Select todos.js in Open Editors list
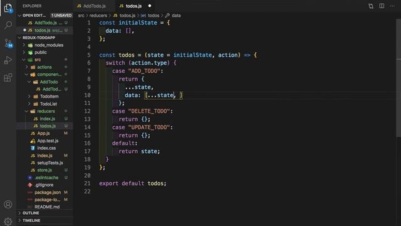 point(45,30)
